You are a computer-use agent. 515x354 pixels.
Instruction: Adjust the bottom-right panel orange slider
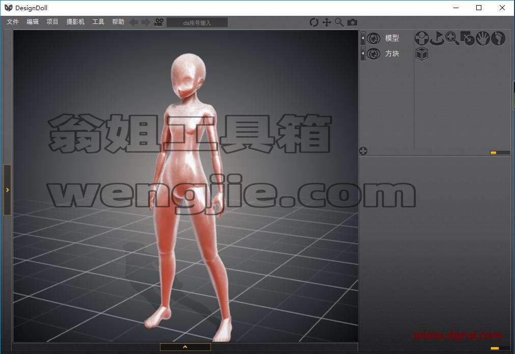coord(495,348)
